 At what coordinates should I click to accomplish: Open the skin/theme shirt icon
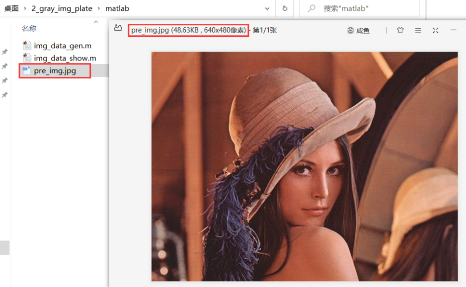(x=400, y=31)
